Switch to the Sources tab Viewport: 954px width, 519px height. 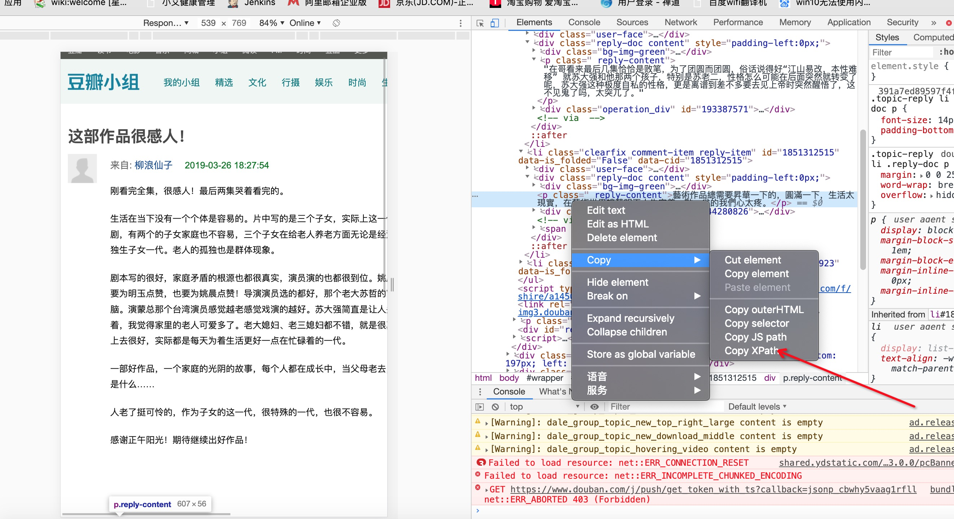[x=632, y=23]
